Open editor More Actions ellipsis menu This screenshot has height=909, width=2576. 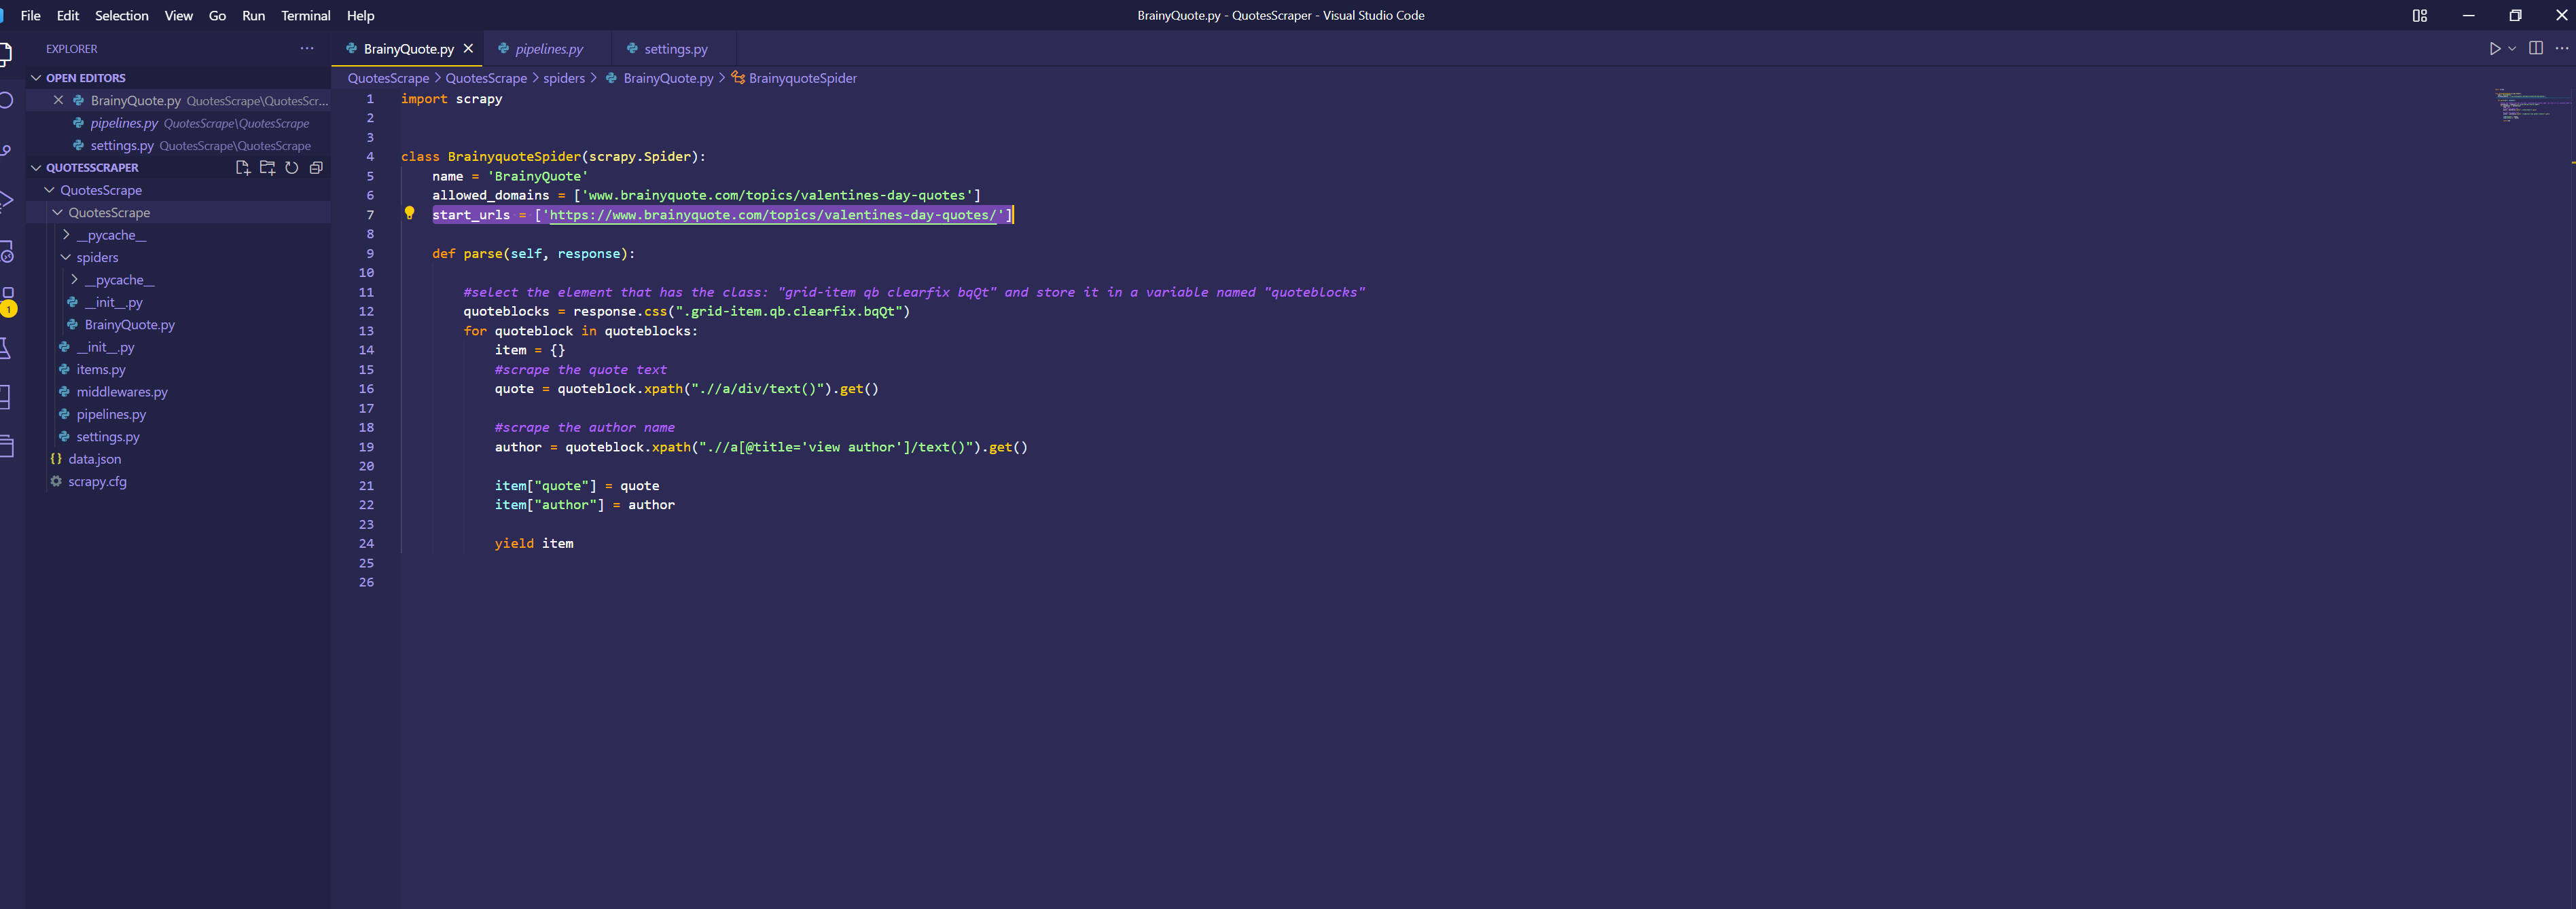click(x=2561, y=48)
